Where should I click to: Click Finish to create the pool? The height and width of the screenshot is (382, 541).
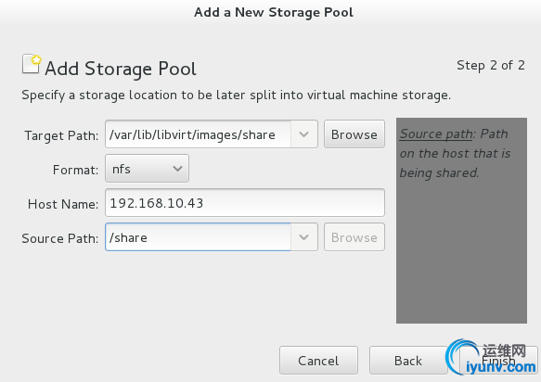pos(498,361)
